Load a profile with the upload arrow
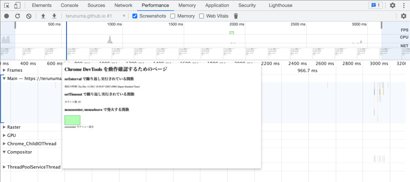410x182 pixels. 43,16
